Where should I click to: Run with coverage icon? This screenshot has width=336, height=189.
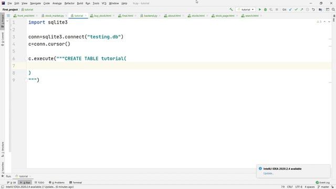(271, 9)
